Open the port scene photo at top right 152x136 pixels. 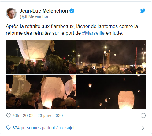[x=111, y=57]
